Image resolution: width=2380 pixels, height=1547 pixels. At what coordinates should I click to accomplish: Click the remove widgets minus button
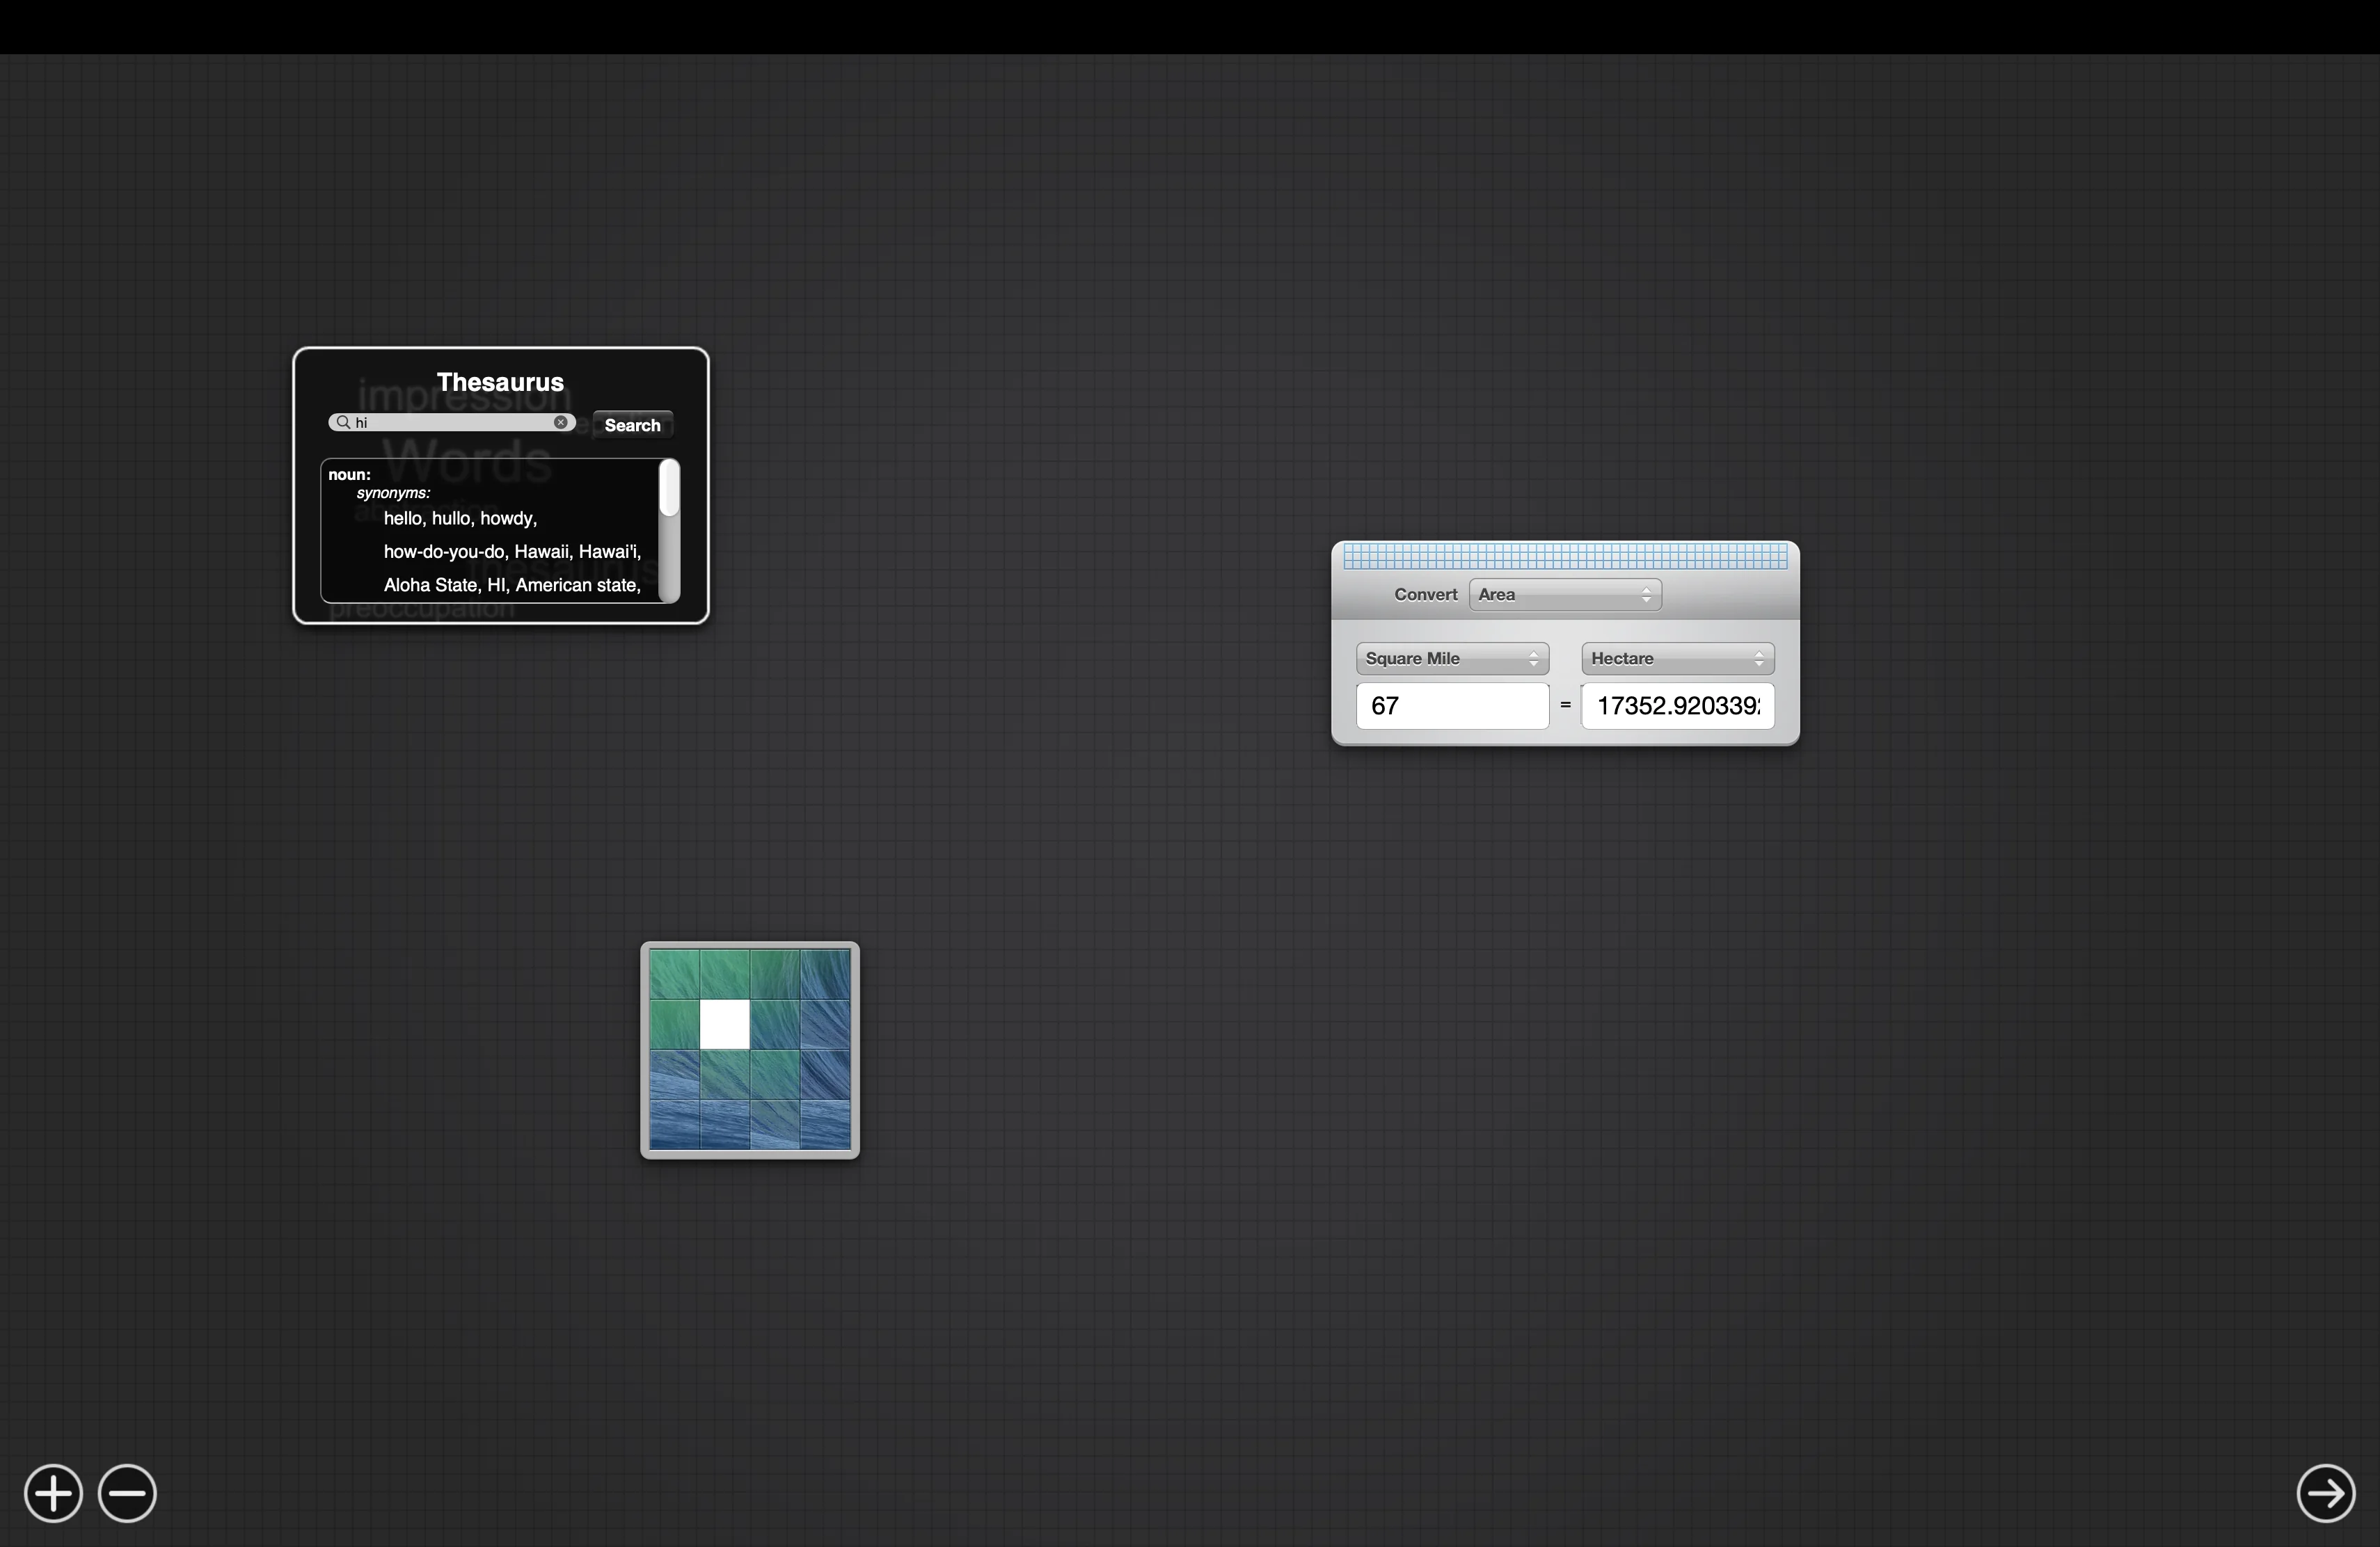(127, 1493)
